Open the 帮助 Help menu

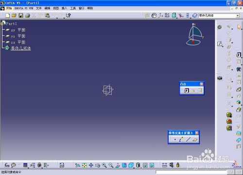point(90,8)
